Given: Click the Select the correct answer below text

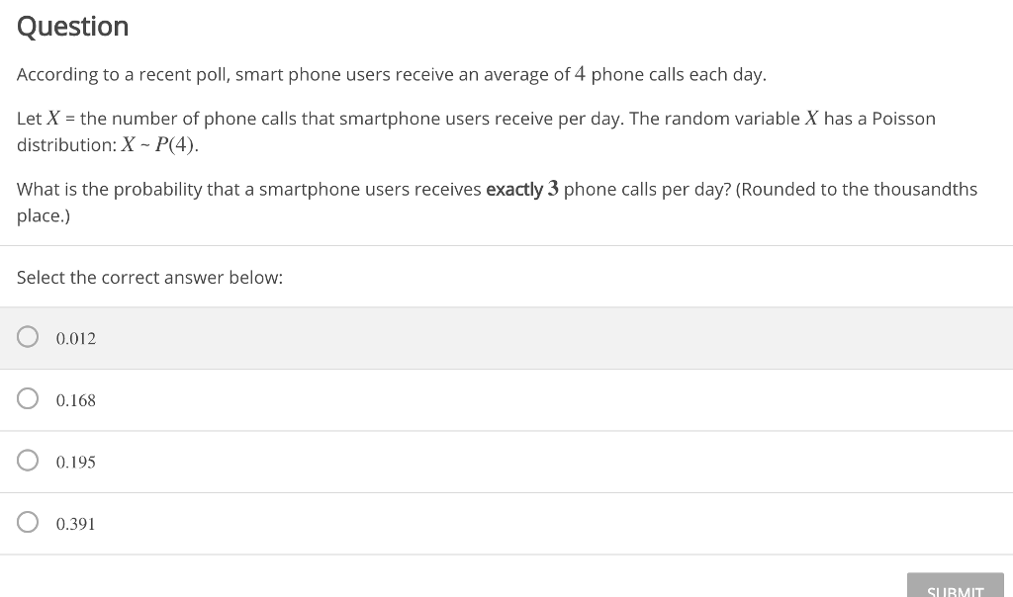Looking at the screenshot, I should click(149, 277).
